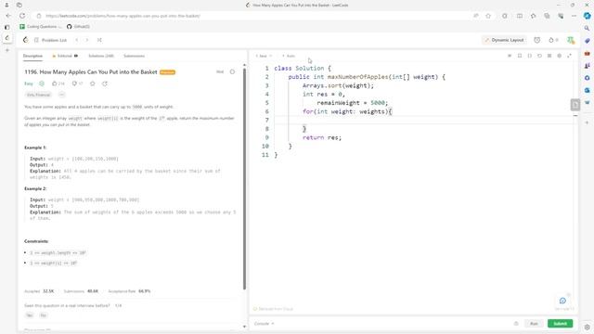
Task: Expand the editor to full screen
Action: (x=569, y=56)
